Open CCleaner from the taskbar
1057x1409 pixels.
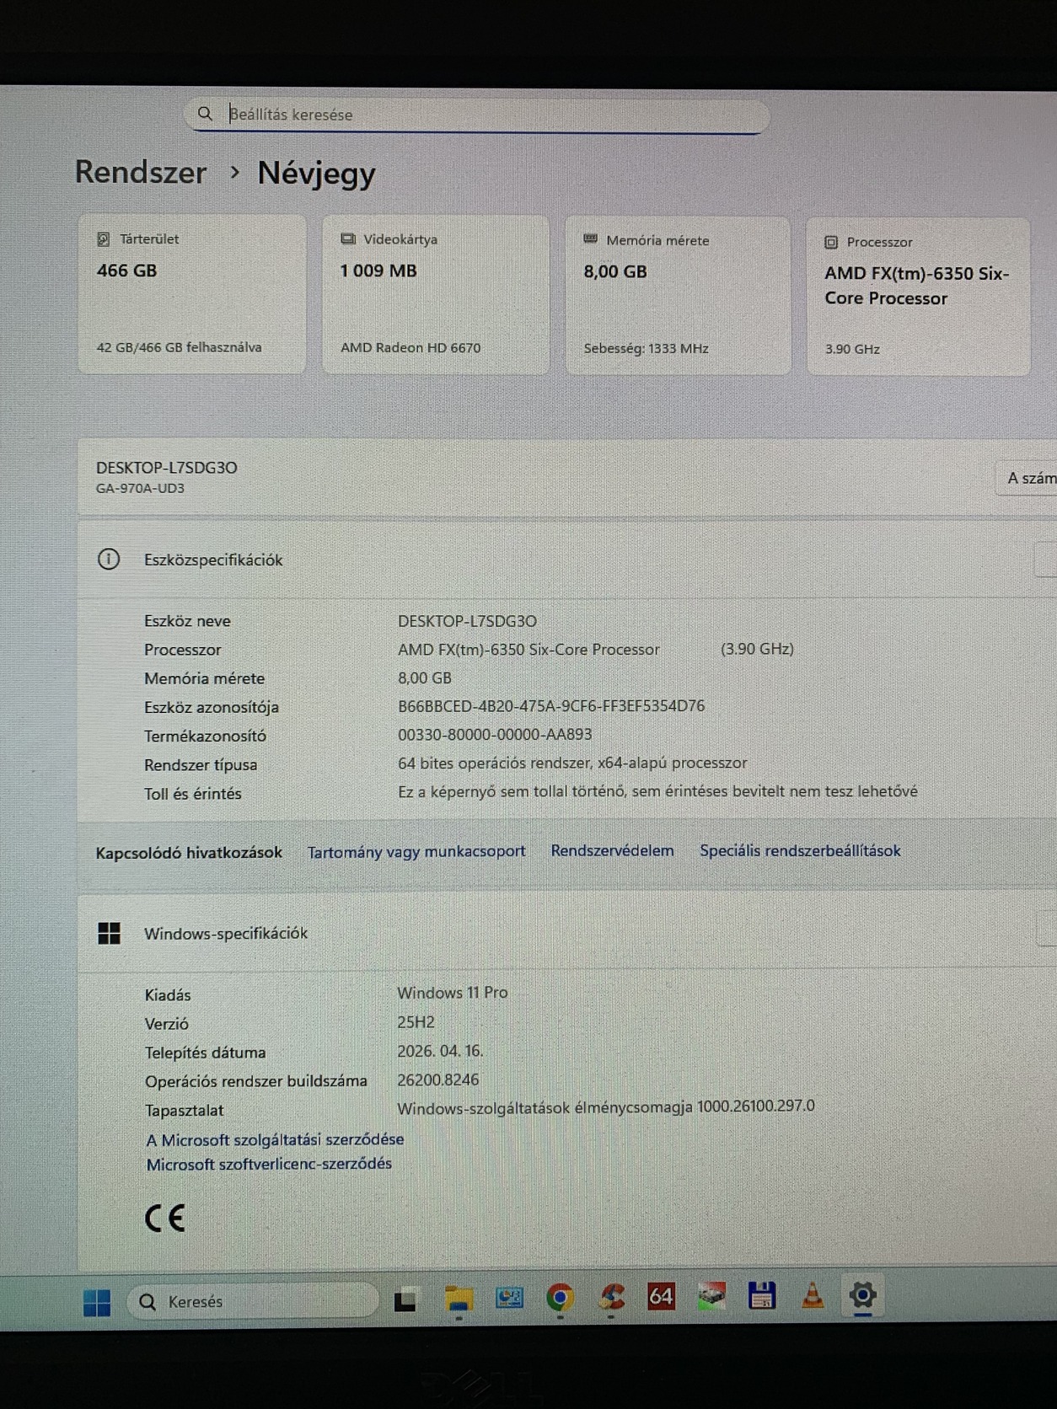click(611, 1296)
